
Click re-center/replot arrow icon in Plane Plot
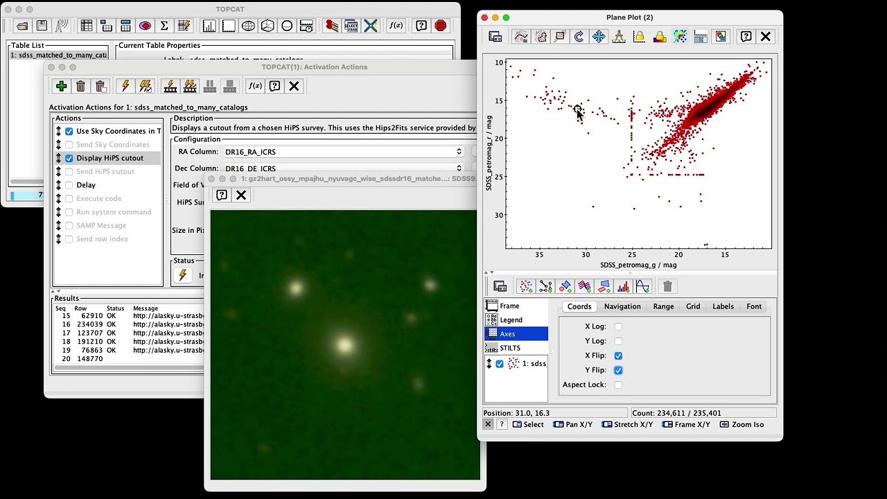(579, 37)
